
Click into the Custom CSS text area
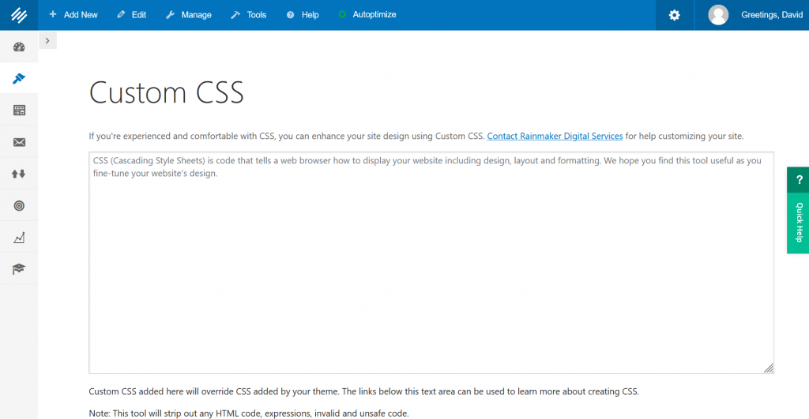tap(431, 263)
